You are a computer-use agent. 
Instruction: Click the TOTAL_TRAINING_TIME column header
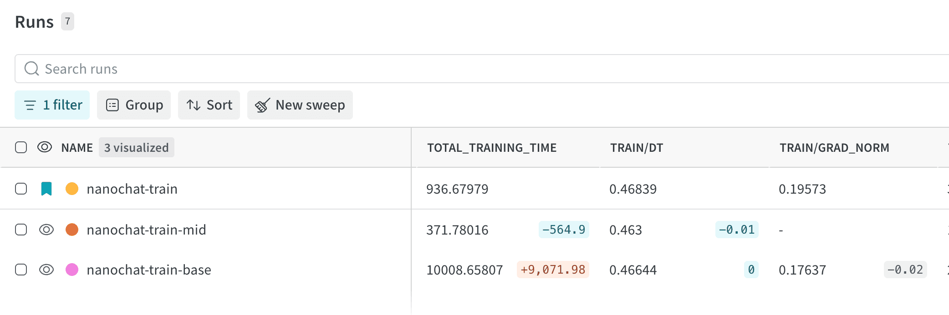(492, 148)
